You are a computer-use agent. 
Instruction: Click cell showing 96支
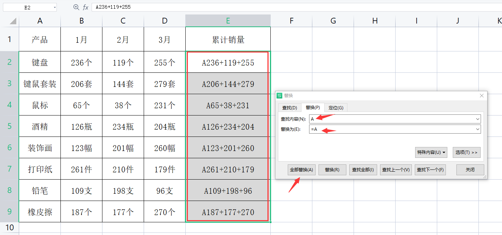(x=165, y=191)
